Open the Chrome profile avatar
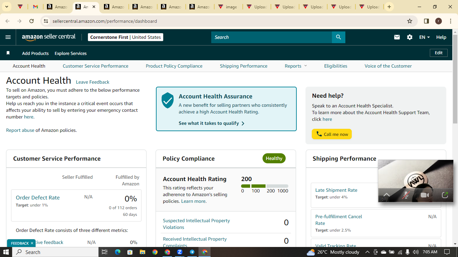 click(x=439, y=21)
